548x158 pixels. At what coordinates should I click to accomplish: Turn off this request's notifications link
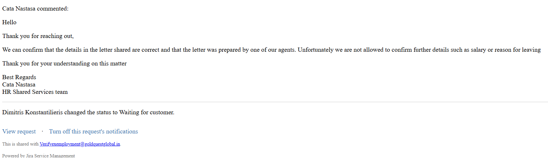93,132
